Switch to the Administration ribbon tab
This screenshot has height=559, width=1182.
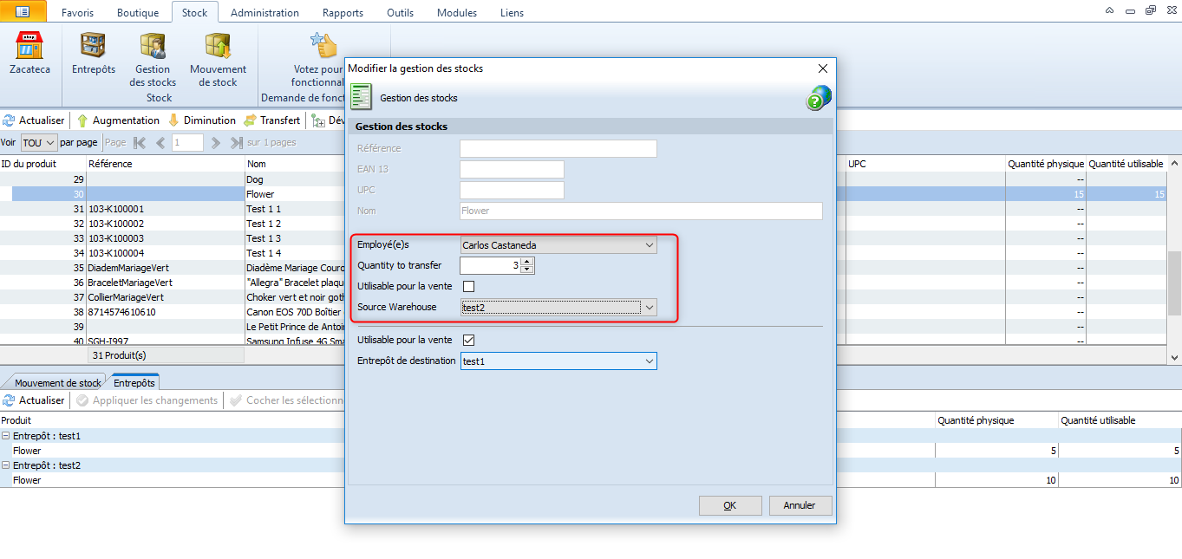click(264, 13)
